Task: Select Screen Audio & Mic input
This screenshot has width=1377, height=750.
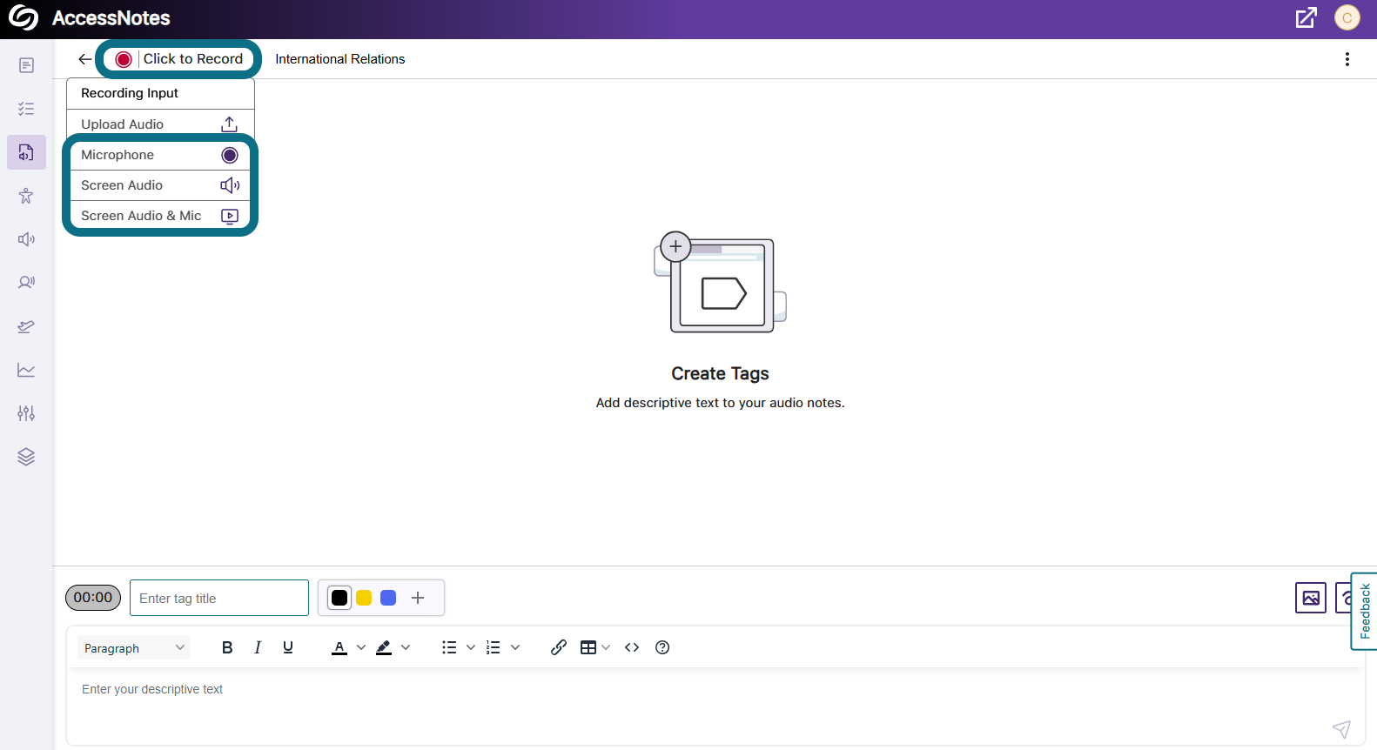Action: pos(160,216)
